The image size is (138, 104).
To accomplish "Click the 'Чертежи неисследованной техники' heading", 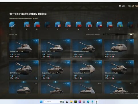I will (x=28, y=14).
